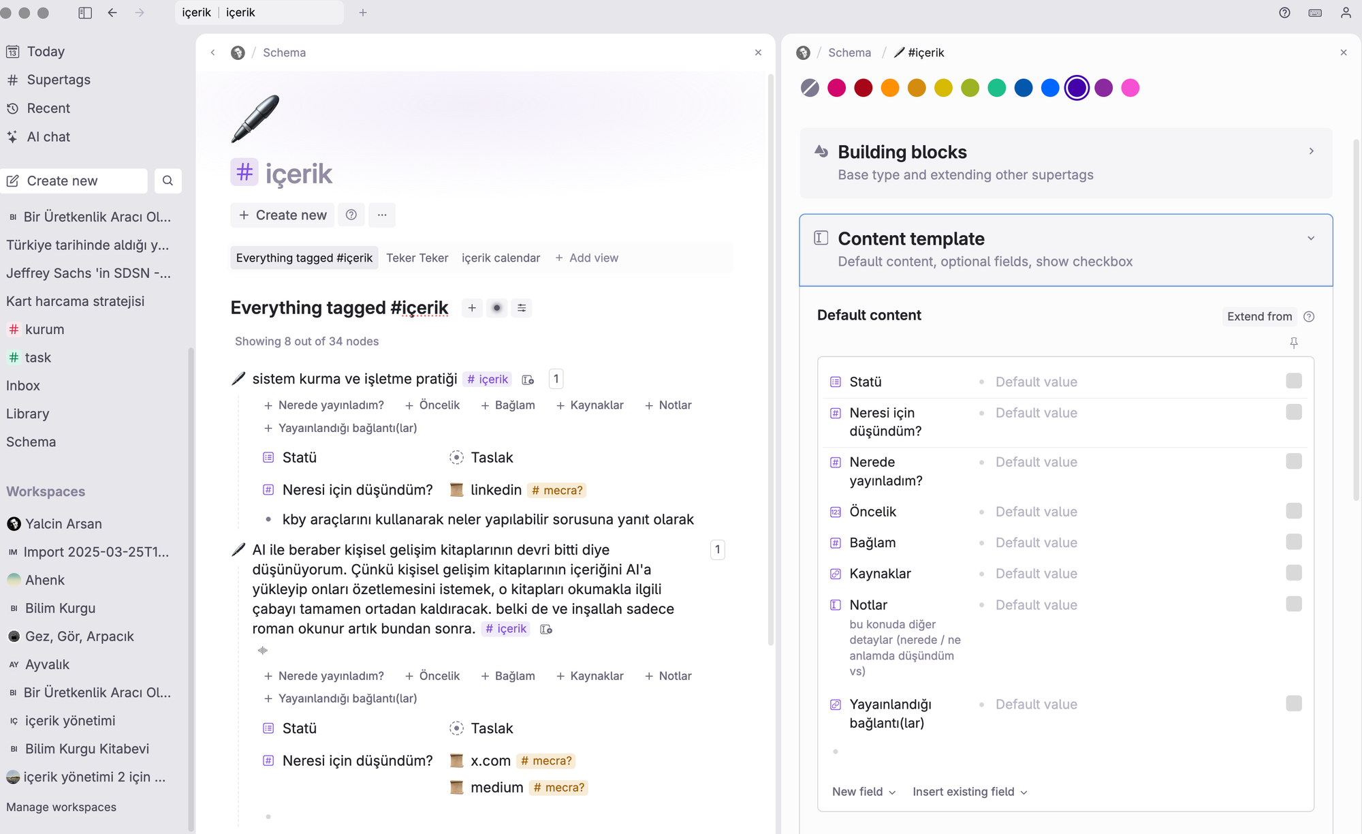Image resolution: width=1362 pixels, height=834 pixels.
Task: Select the orange color swatch
Action: [889, 88]
